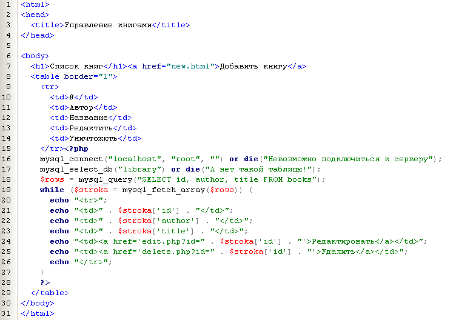Click the "new.html" href value
The height and width of the screenshot is (320, 456).
[x=190, y=66]
